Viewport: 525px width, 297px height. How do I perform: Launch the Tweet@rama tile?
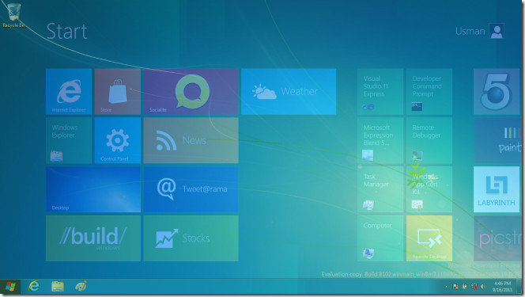(191, 189)
